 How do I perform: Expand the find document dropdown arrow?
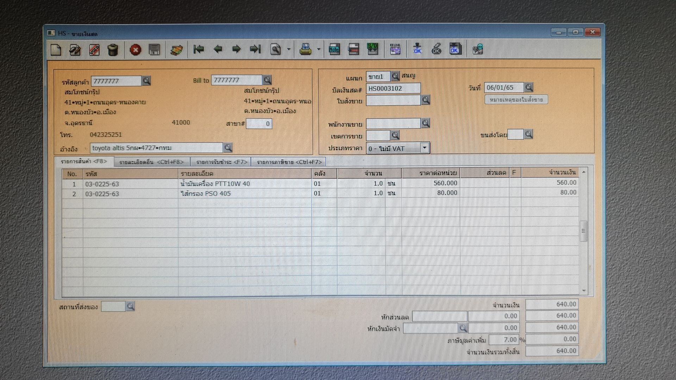click(289, 49)
